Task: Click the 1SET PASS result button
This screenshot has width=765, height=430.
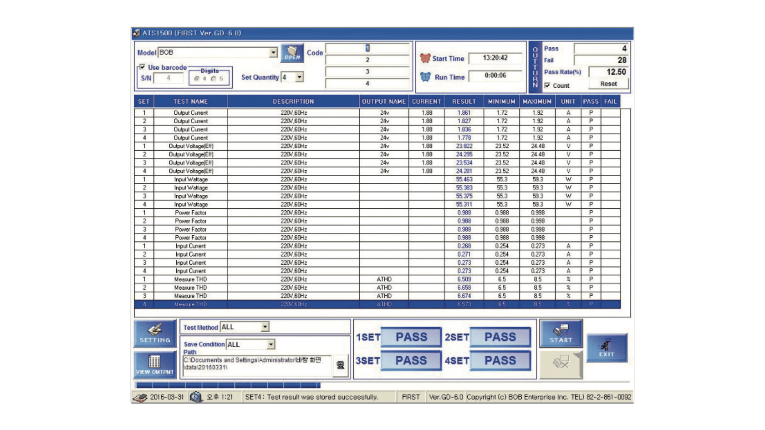Action: [411, 337]
